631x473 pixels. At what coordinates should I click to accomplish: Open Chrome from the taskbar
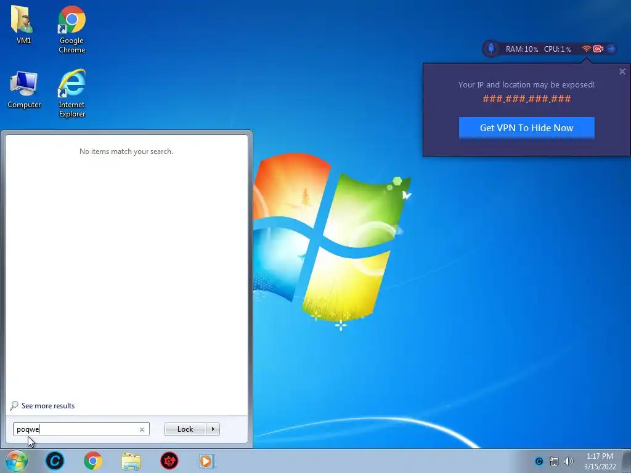click(x=93, y=461)
